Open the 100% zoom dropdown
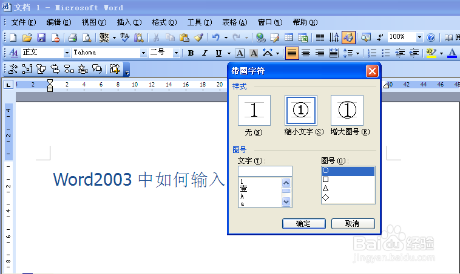The width and height of the screenshot is (460, 274). point(419,38)
